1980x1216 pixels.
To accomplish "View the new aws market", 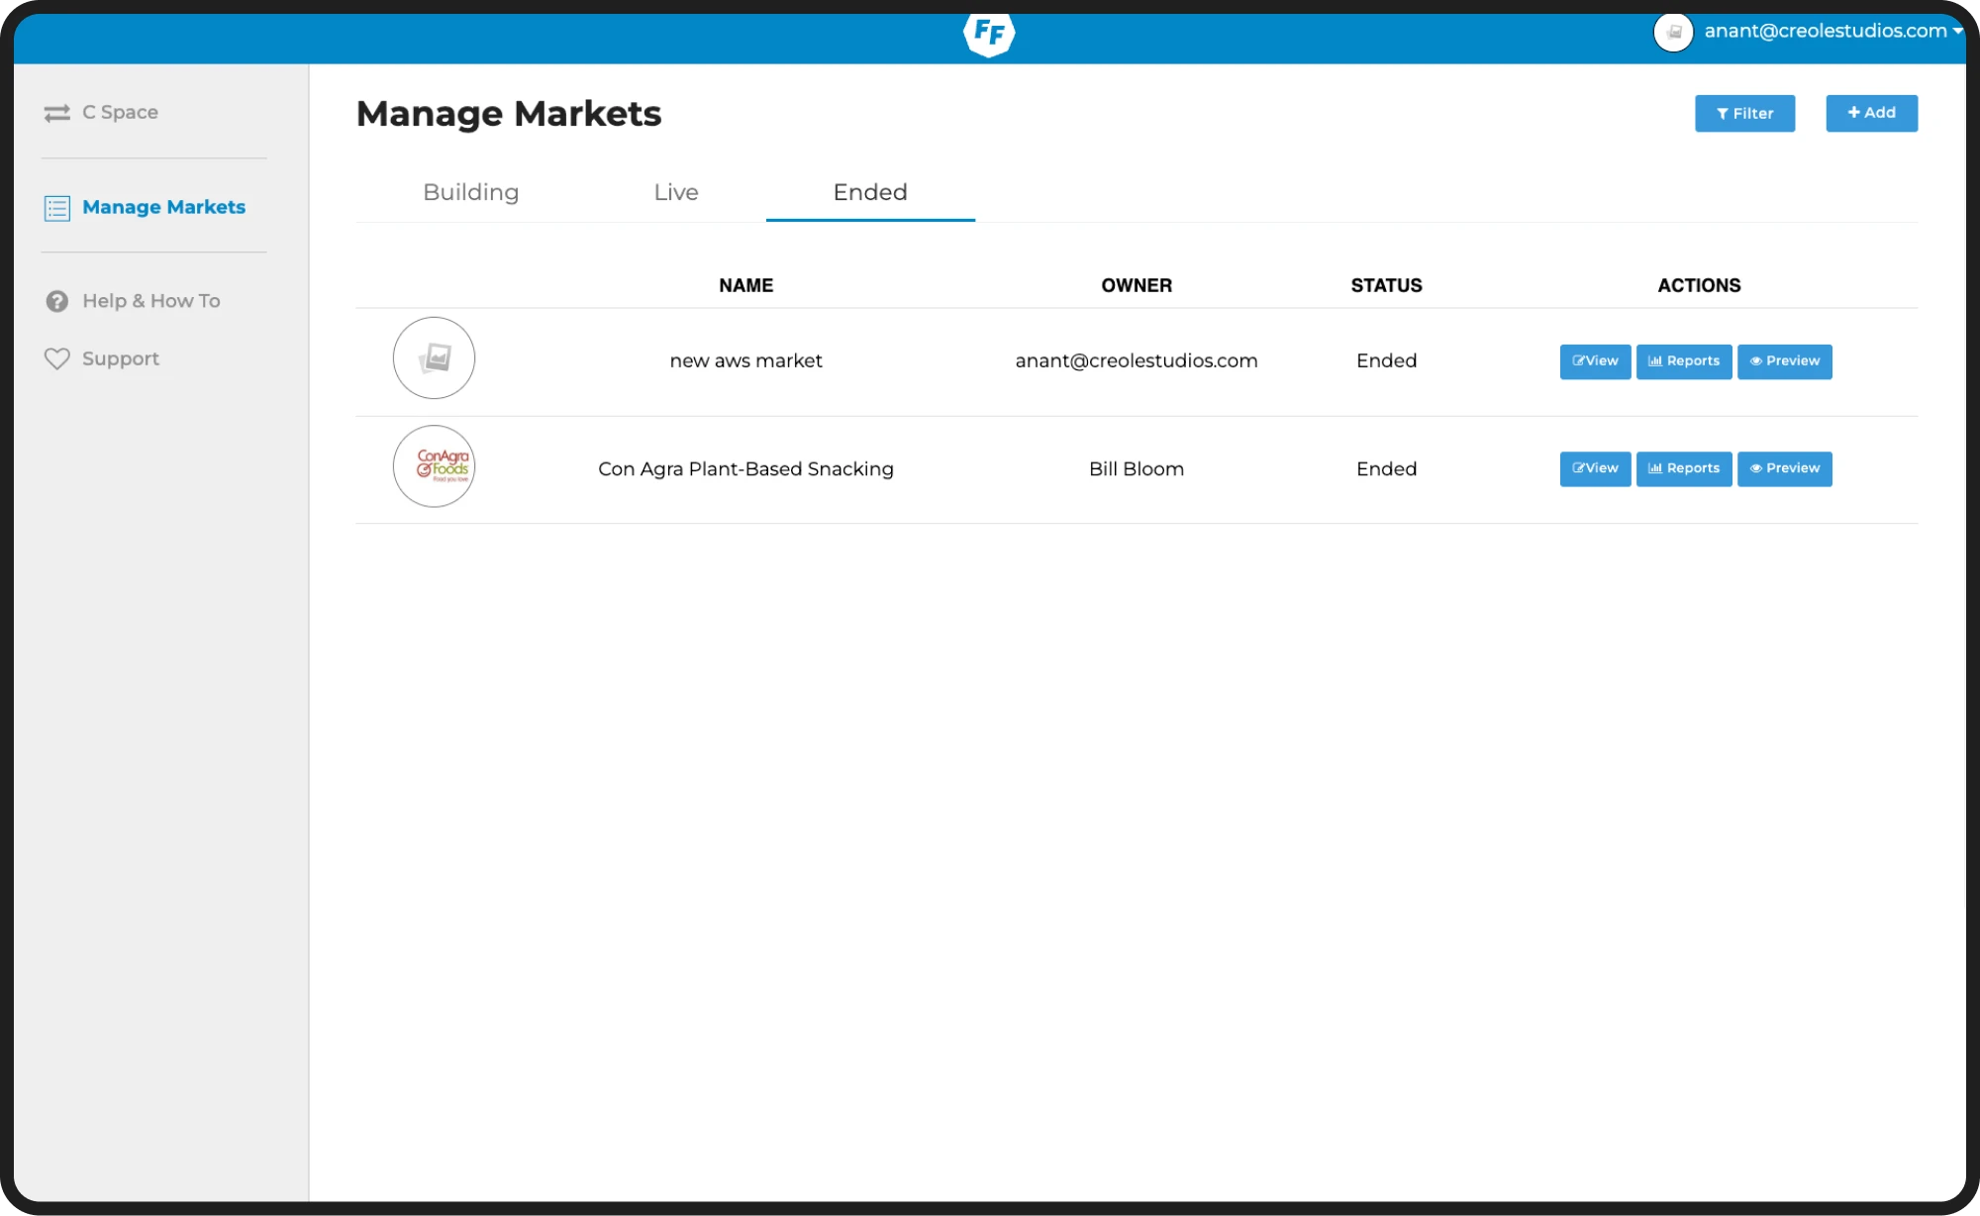I will pyautogui.click(x=1595, y=361).
